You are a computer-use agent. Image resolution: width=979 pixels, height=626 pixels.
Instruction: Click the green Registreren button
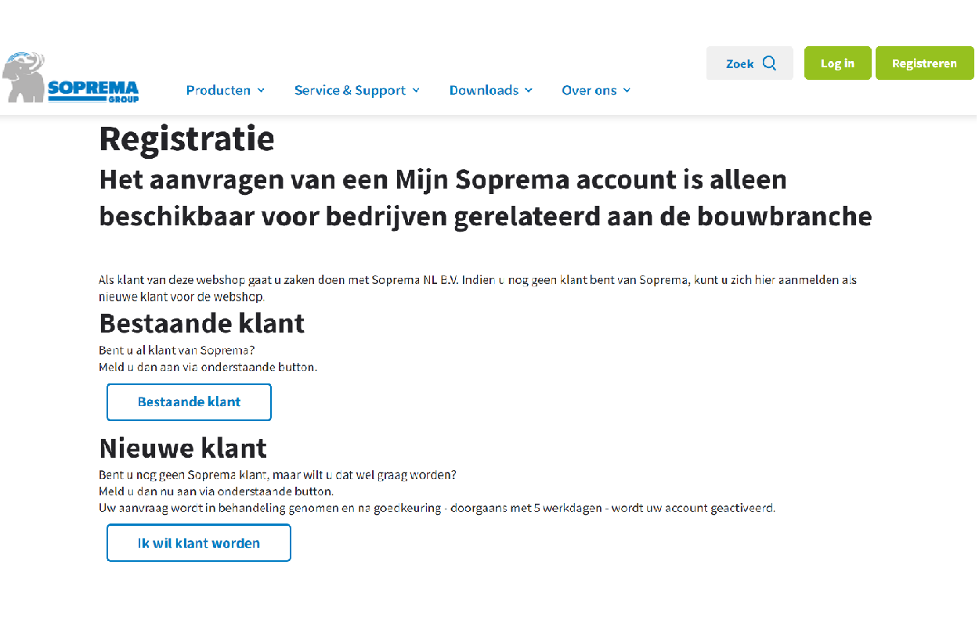point(924,63)
